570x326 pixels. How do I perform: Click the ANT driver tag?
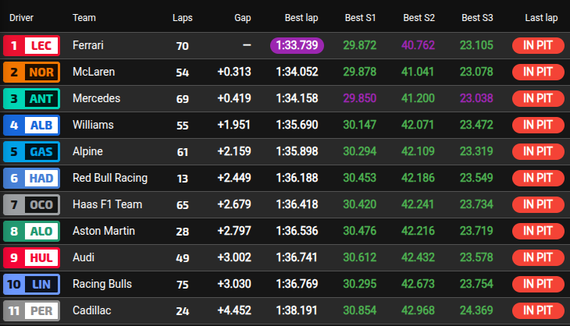tap(30, 99)
